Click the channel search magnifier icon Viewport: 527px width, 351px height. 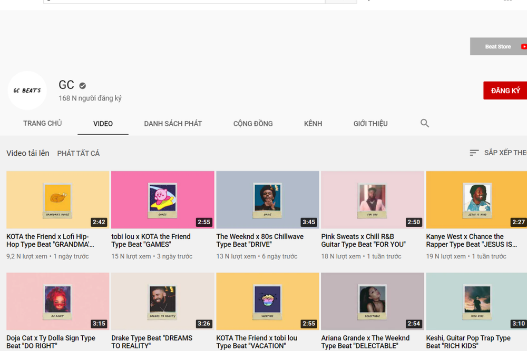click(x=424, y=123)
